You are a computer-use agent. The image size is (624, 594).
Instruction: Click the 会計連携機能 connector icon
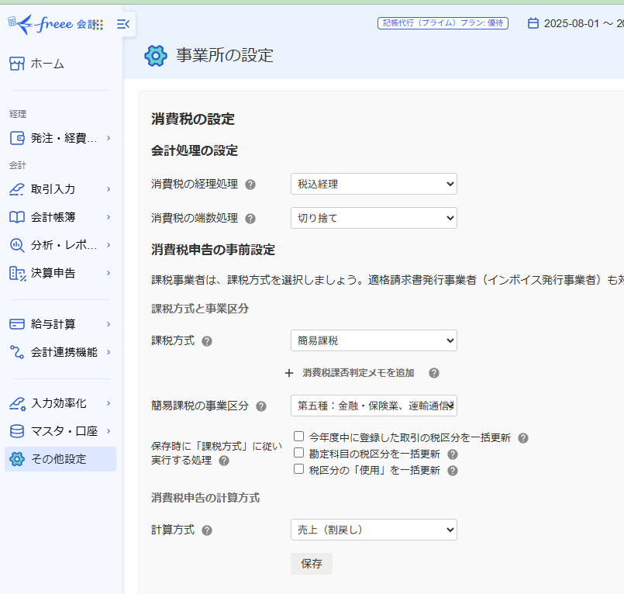pyautogui.click(x=17, y=352)
